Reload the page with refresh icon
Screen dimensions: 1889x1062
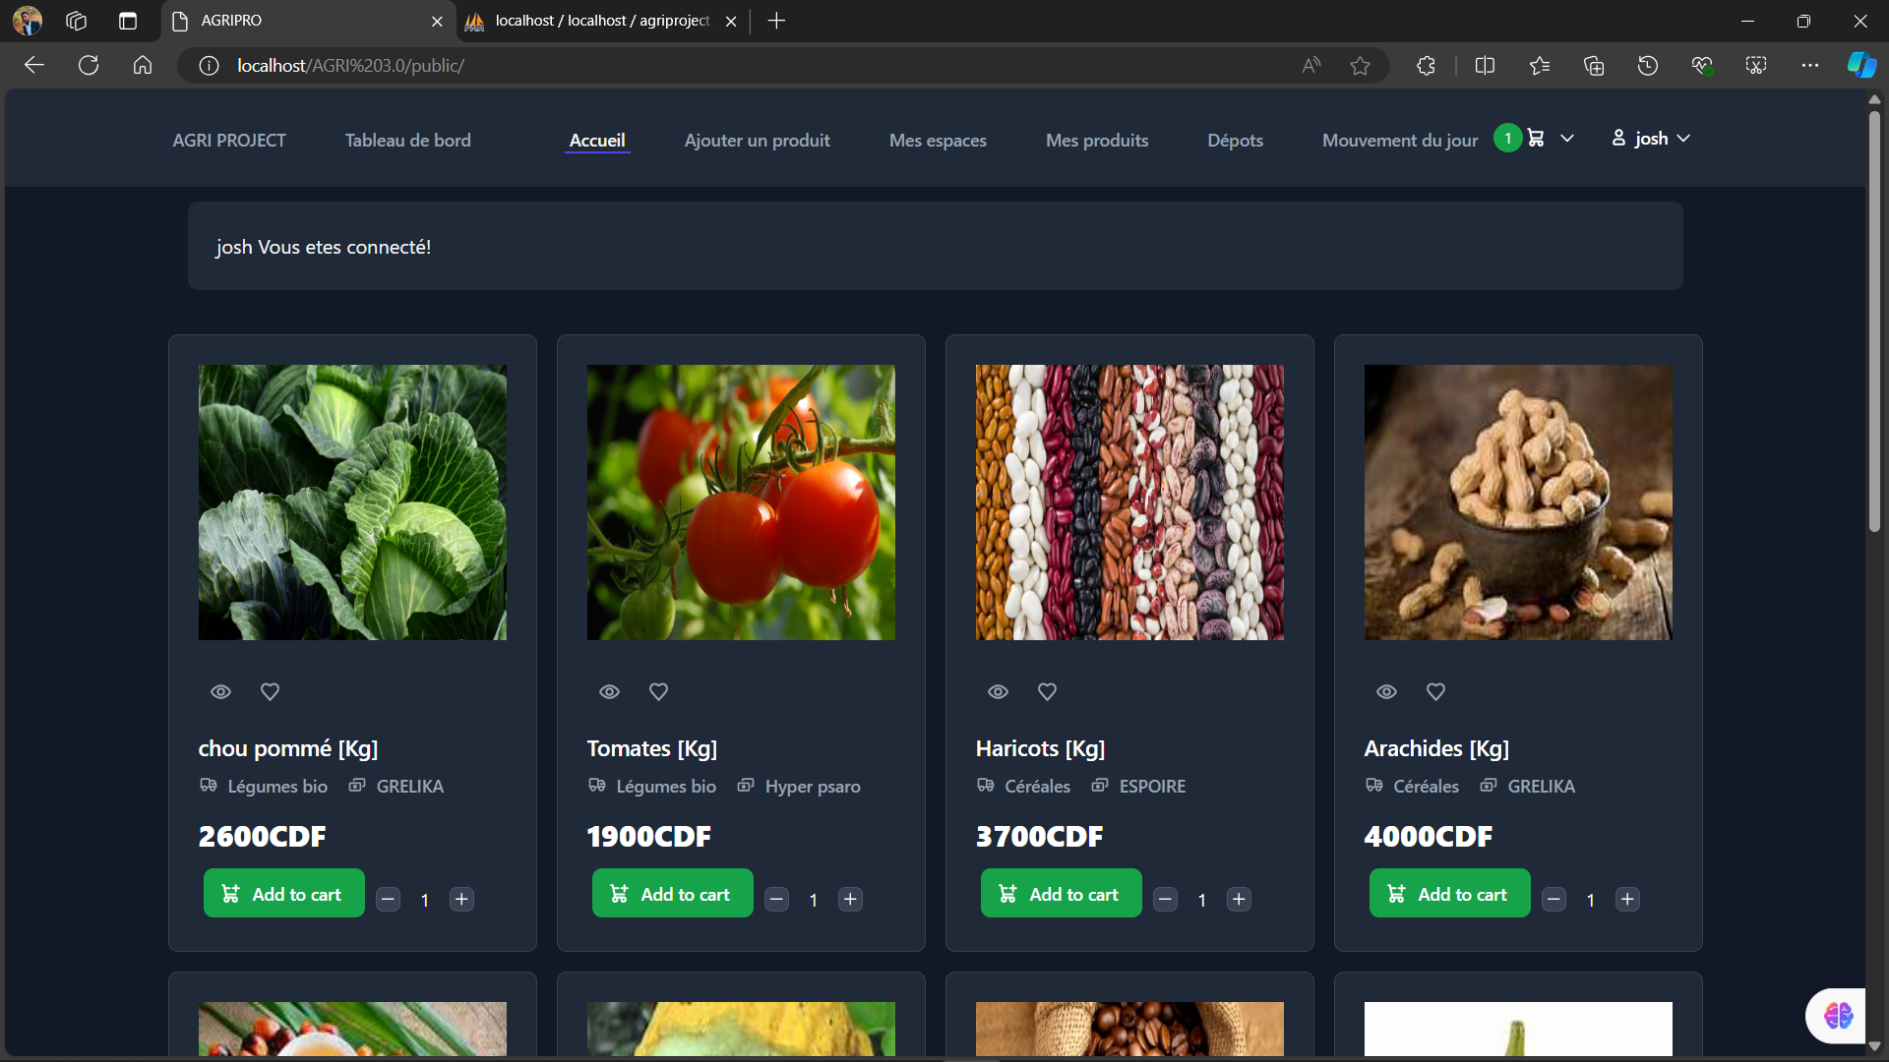pos(89,65)
